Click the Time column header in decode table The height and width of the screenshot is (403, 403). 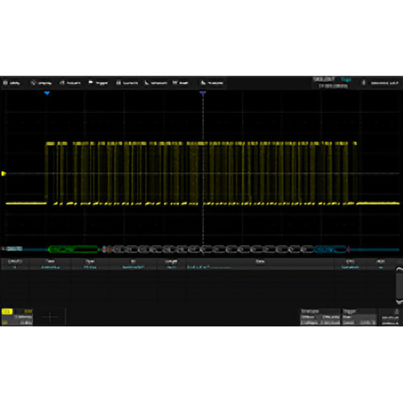click(50, 261)
